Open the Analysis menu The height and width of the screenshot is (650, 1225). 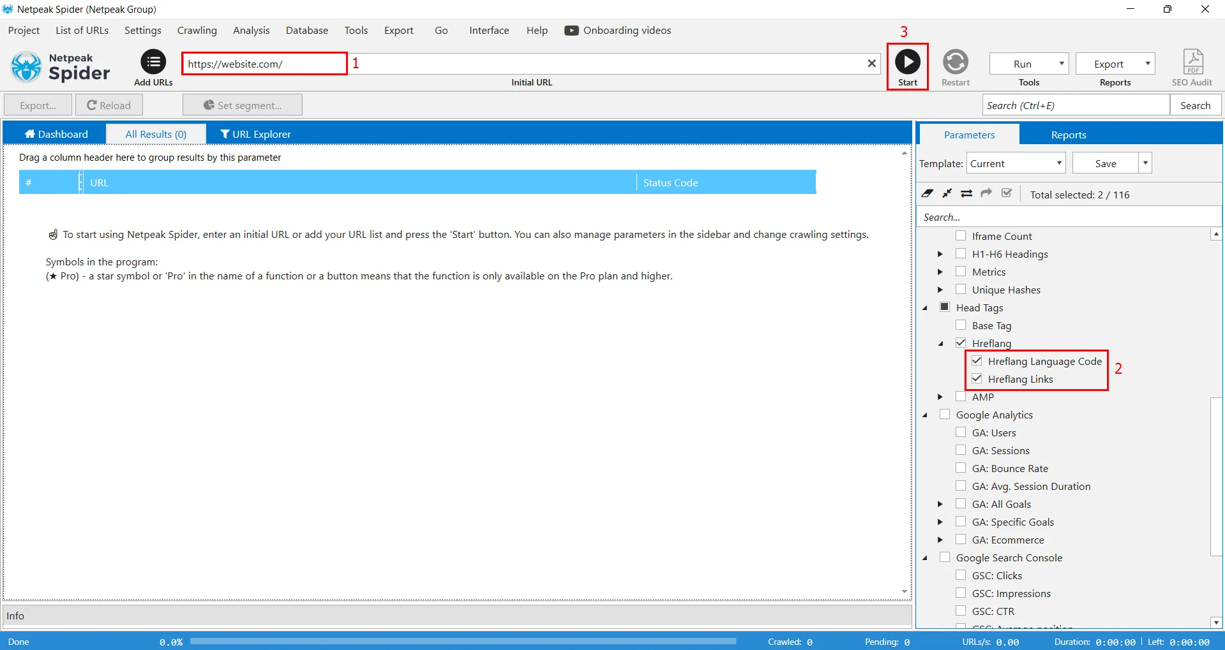(252, 30)
